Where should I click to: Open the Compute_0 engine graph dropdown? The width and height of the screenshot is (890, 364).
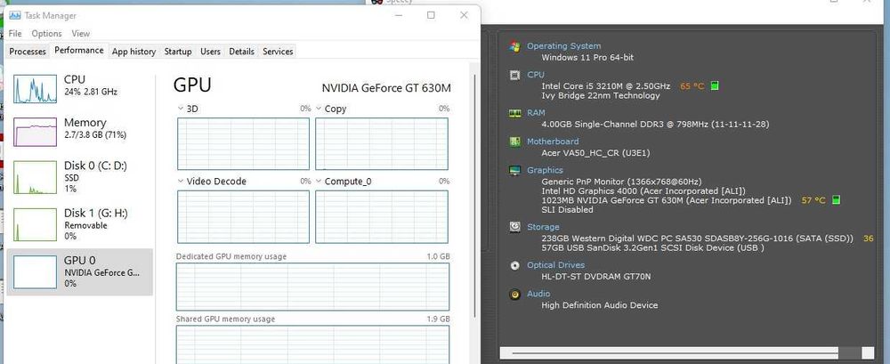click(x=319, y=182)
